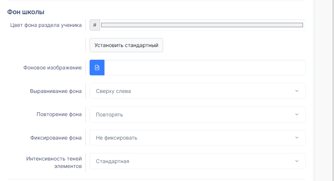Open the "Сверху слева" alignment dropdown
Viewport: 334px width, 181px height.
click(197, 91)
